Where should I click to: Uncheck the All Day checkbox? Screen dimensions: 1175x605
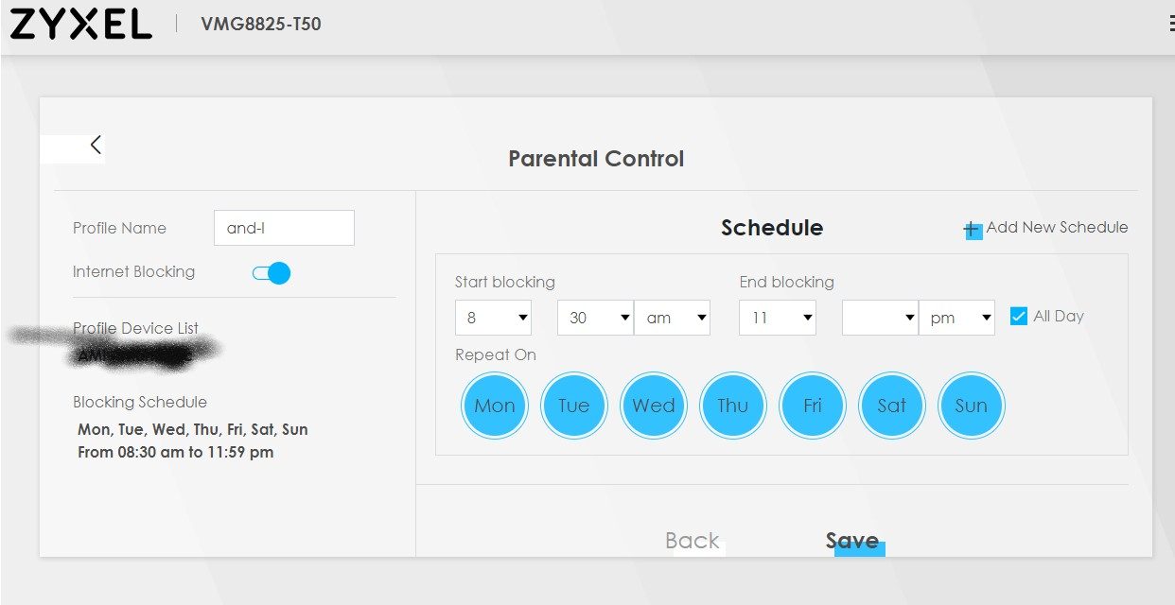[x=1019, y=317]
